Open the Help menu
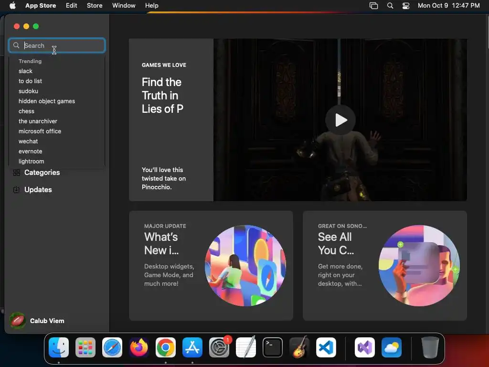Viewport: 489px width, 367px height. tap(151, 6)
